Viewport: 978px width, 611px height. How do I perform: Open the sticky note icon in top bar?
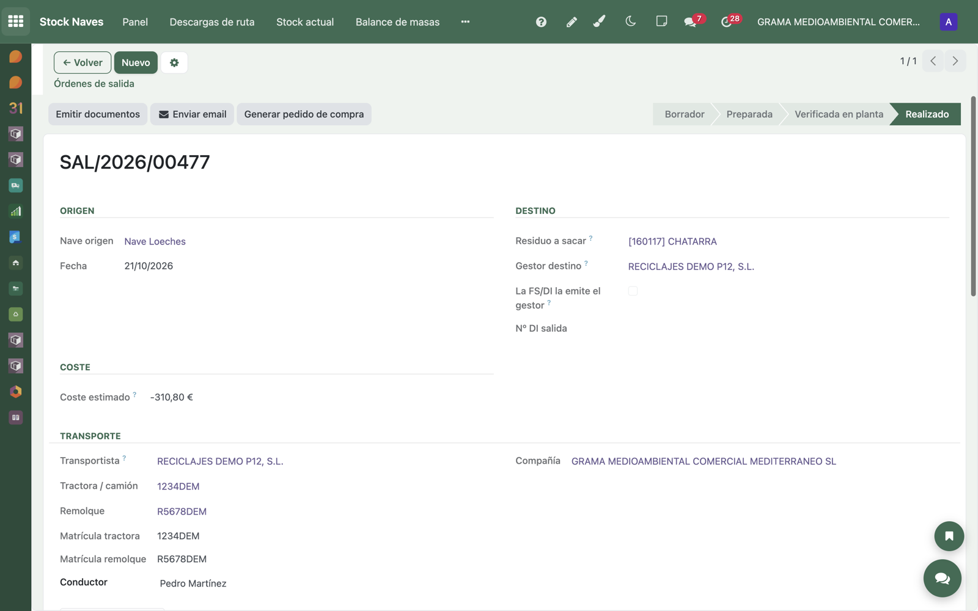(661, 21)
